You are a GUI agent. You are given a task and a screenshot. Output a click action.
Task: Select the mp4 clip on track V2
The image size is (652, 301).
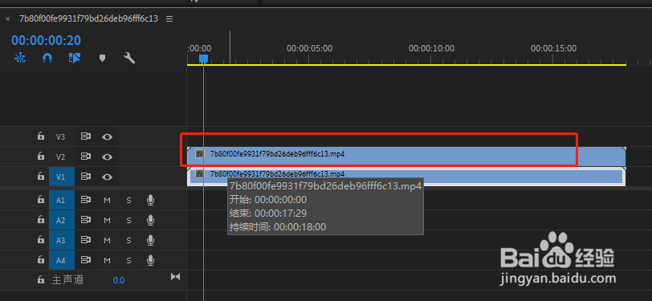(406, 157)
